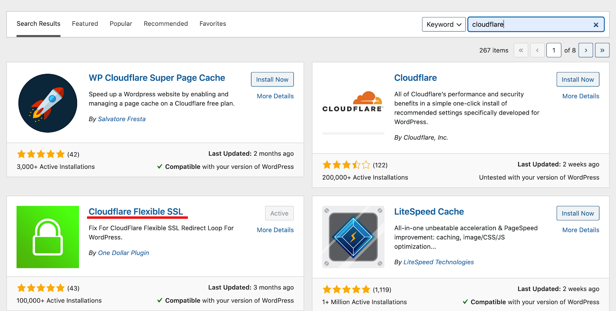This screenshot has height=311, width=616.
Task: Switch to the Favorites tab
Action: click(213, 24)
